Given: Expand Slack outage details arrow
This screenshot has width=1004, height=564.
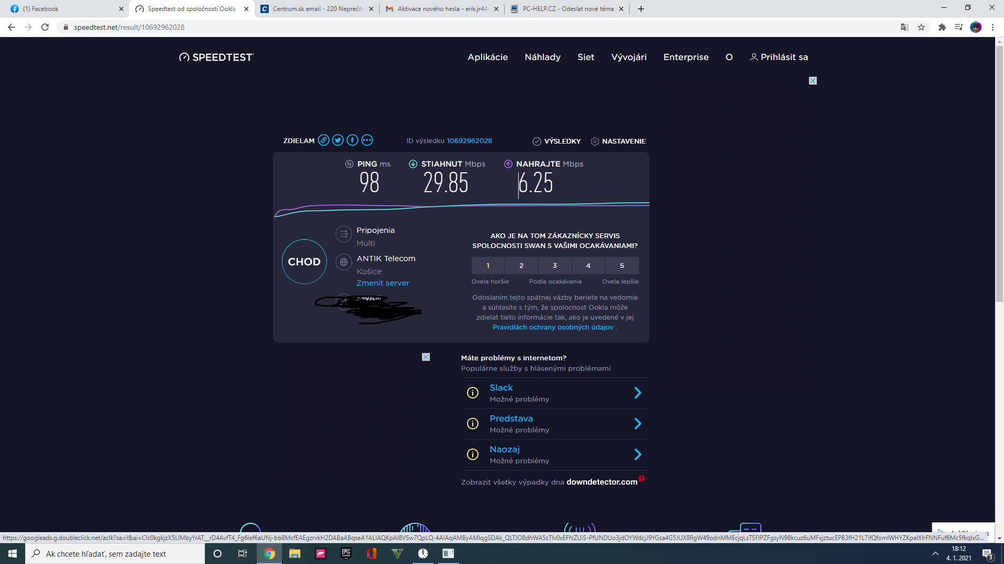Looking at the screenshot, I should tap(637, 393).
